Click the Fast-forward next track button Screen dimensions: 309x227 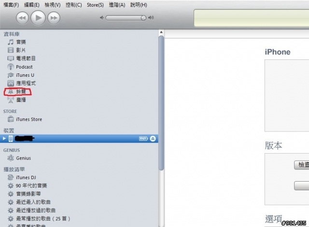tap(54, 18)
